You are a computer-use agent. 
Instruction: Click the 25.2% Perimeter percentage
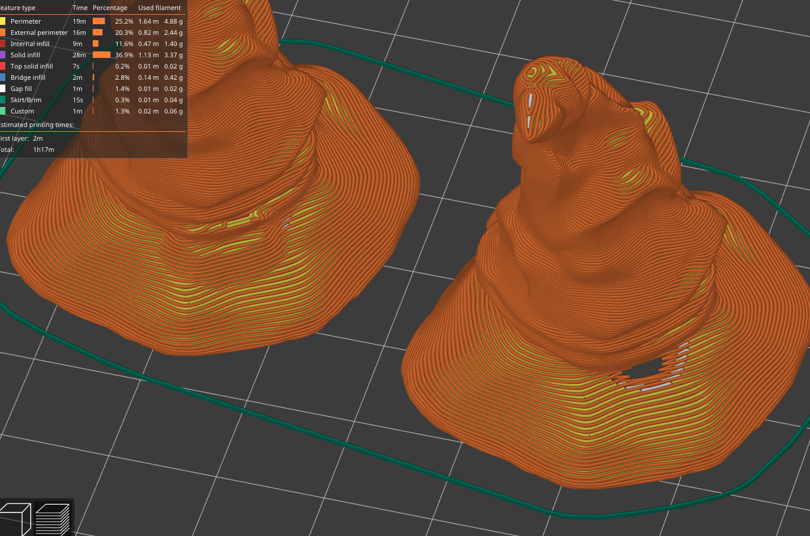(124, 21)
